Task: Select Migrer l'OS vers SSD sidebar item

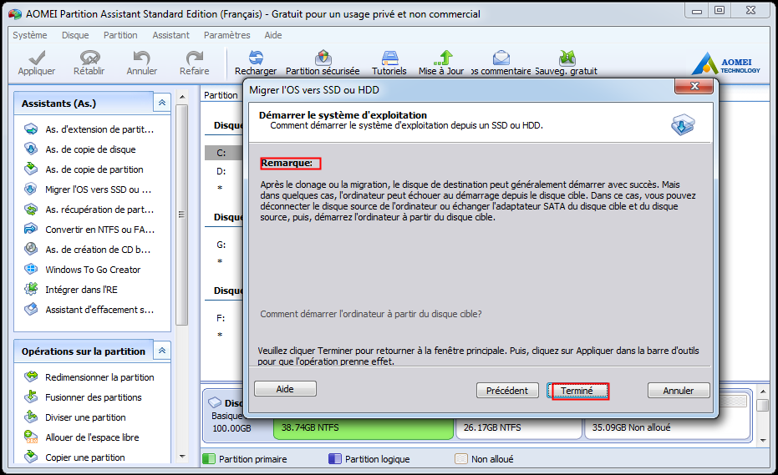Action: point(88,189)
